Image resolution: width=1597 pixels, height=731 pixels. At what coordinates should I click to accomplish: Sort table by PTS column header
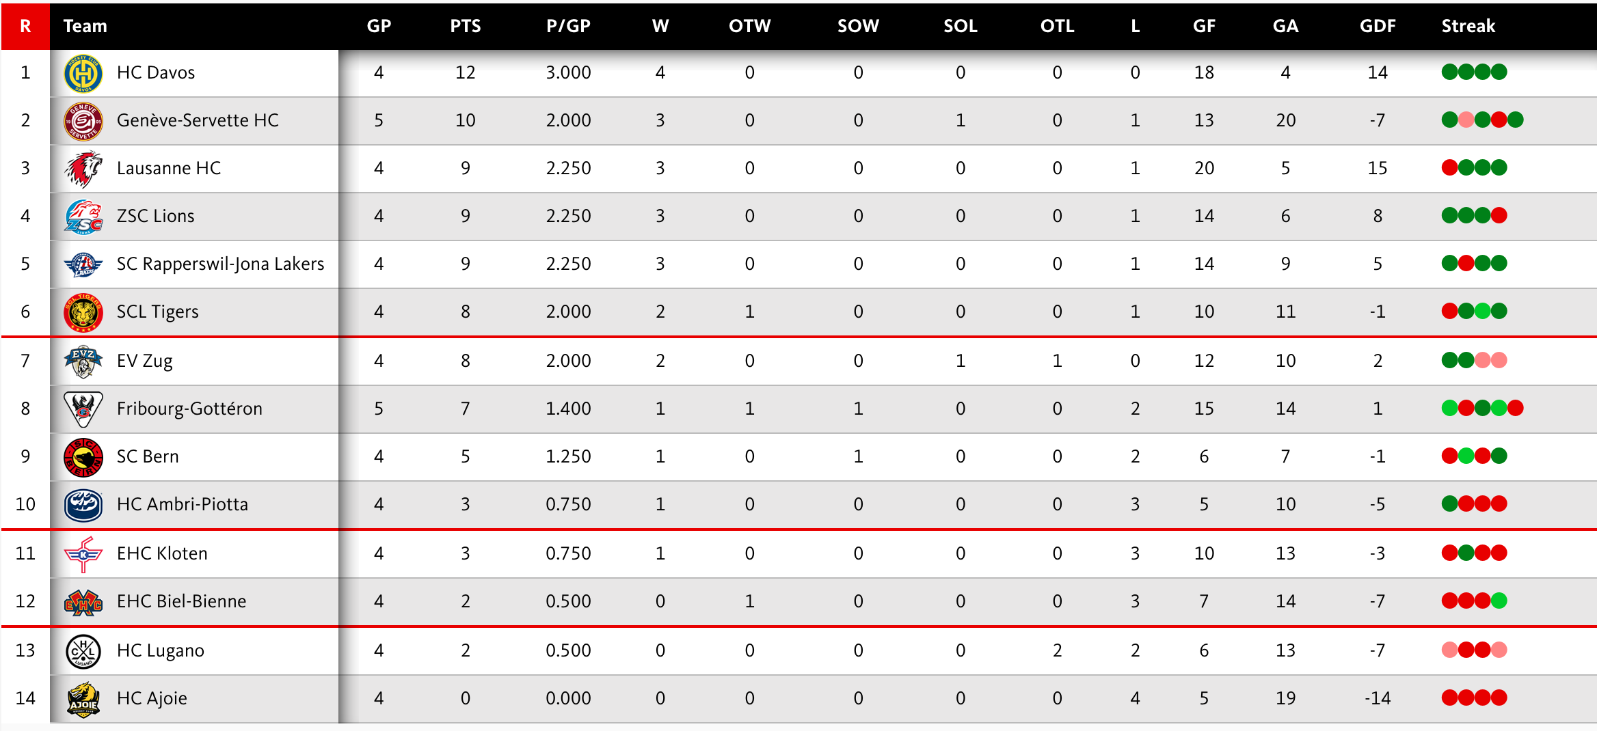(x=465, y=26)
